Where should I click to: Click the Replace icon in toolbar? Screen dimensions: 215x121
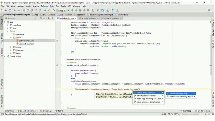coord(40,10)
